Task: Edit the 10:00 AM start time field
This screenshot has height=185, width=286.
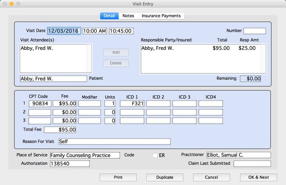Action: click(95, 31)
